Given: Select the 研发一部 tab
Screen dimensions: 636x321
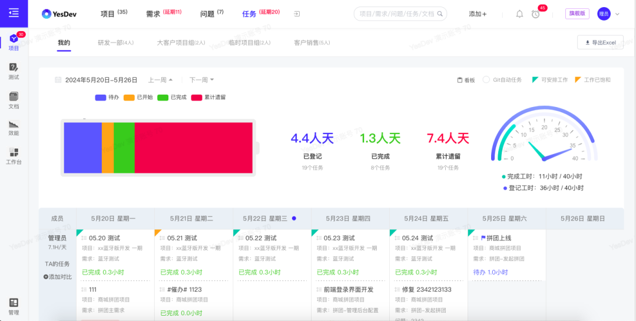Looking at the screenshot, I should [x=115, y=43].
